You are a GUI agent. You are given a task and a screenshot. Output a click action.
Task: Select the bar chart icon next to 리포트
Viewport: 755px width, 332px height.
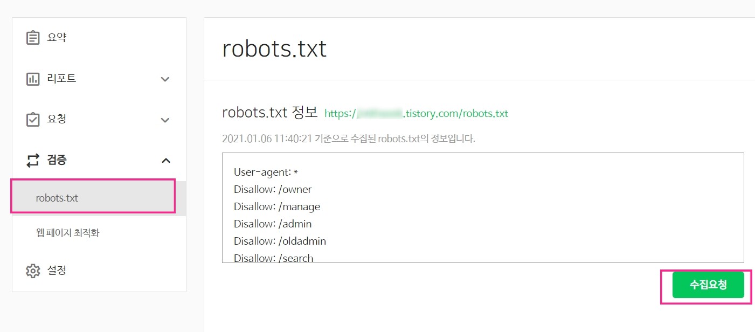(33, 78)
